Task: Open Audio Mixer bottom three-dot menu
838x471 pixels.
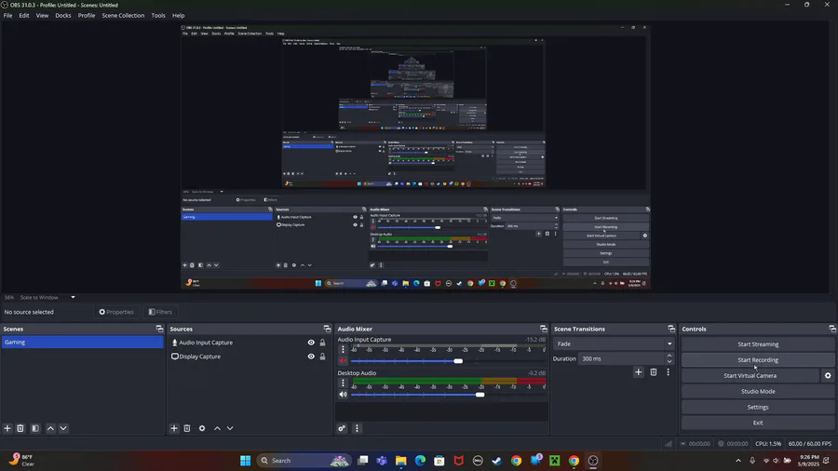Action: pos(357,428)
